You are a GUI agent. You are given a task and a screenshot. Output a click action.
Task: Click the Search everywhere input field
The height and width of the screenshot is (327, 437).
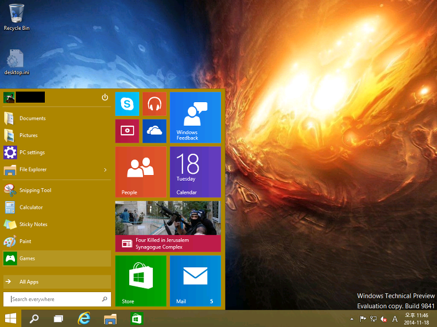click(x=57, y=299)
